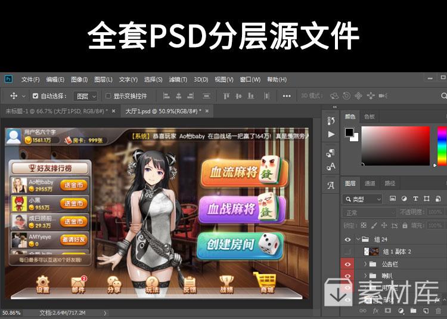
Task: Hide the 喇叭 group layer
Action: tap(347, 275)
